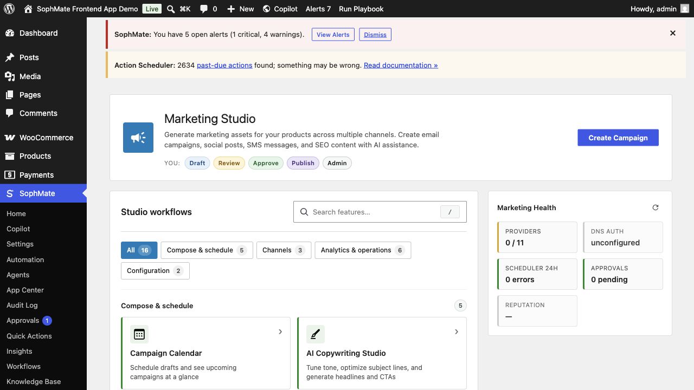The height and width of the screenshot is (390, 694).
Task: Click the Media library icon
Action: [10, 76]
